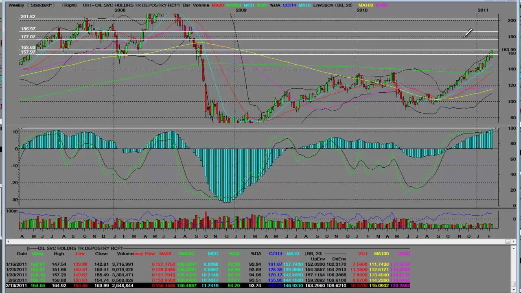Select the 186.97 horizontal price level label

point(28,29)
